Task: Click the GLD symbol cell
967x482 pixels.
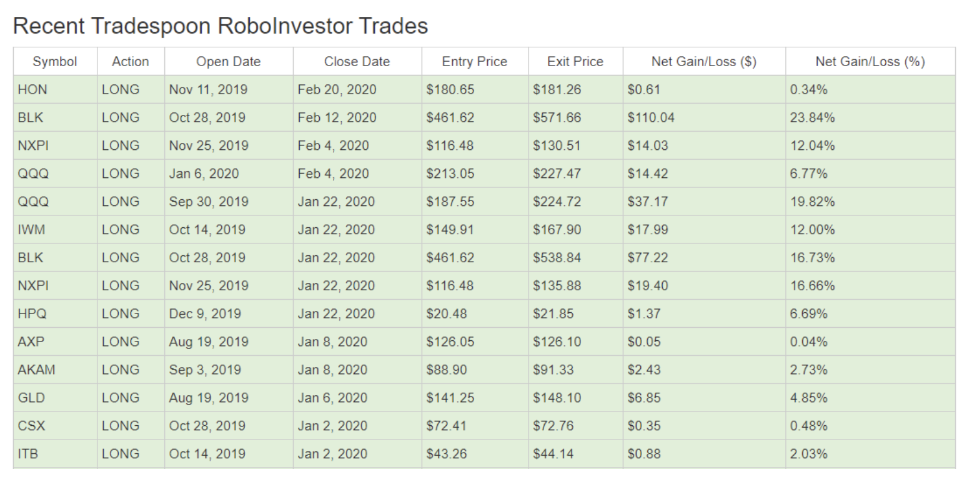Action: (55, 398)
